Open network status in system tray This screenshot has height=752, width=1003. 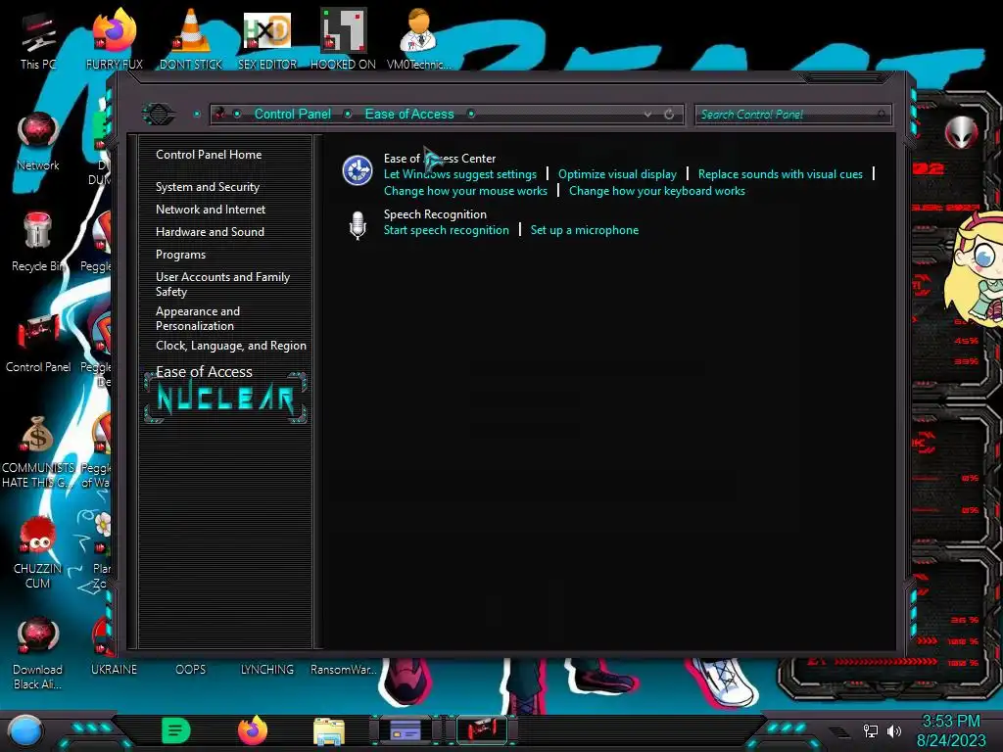pyautogui.click(x=871, y=730)
